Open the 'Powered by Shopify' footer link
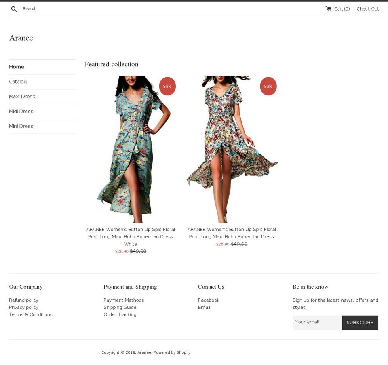The height and width of the screenshot is (365, 388). (x=172, y=352)
